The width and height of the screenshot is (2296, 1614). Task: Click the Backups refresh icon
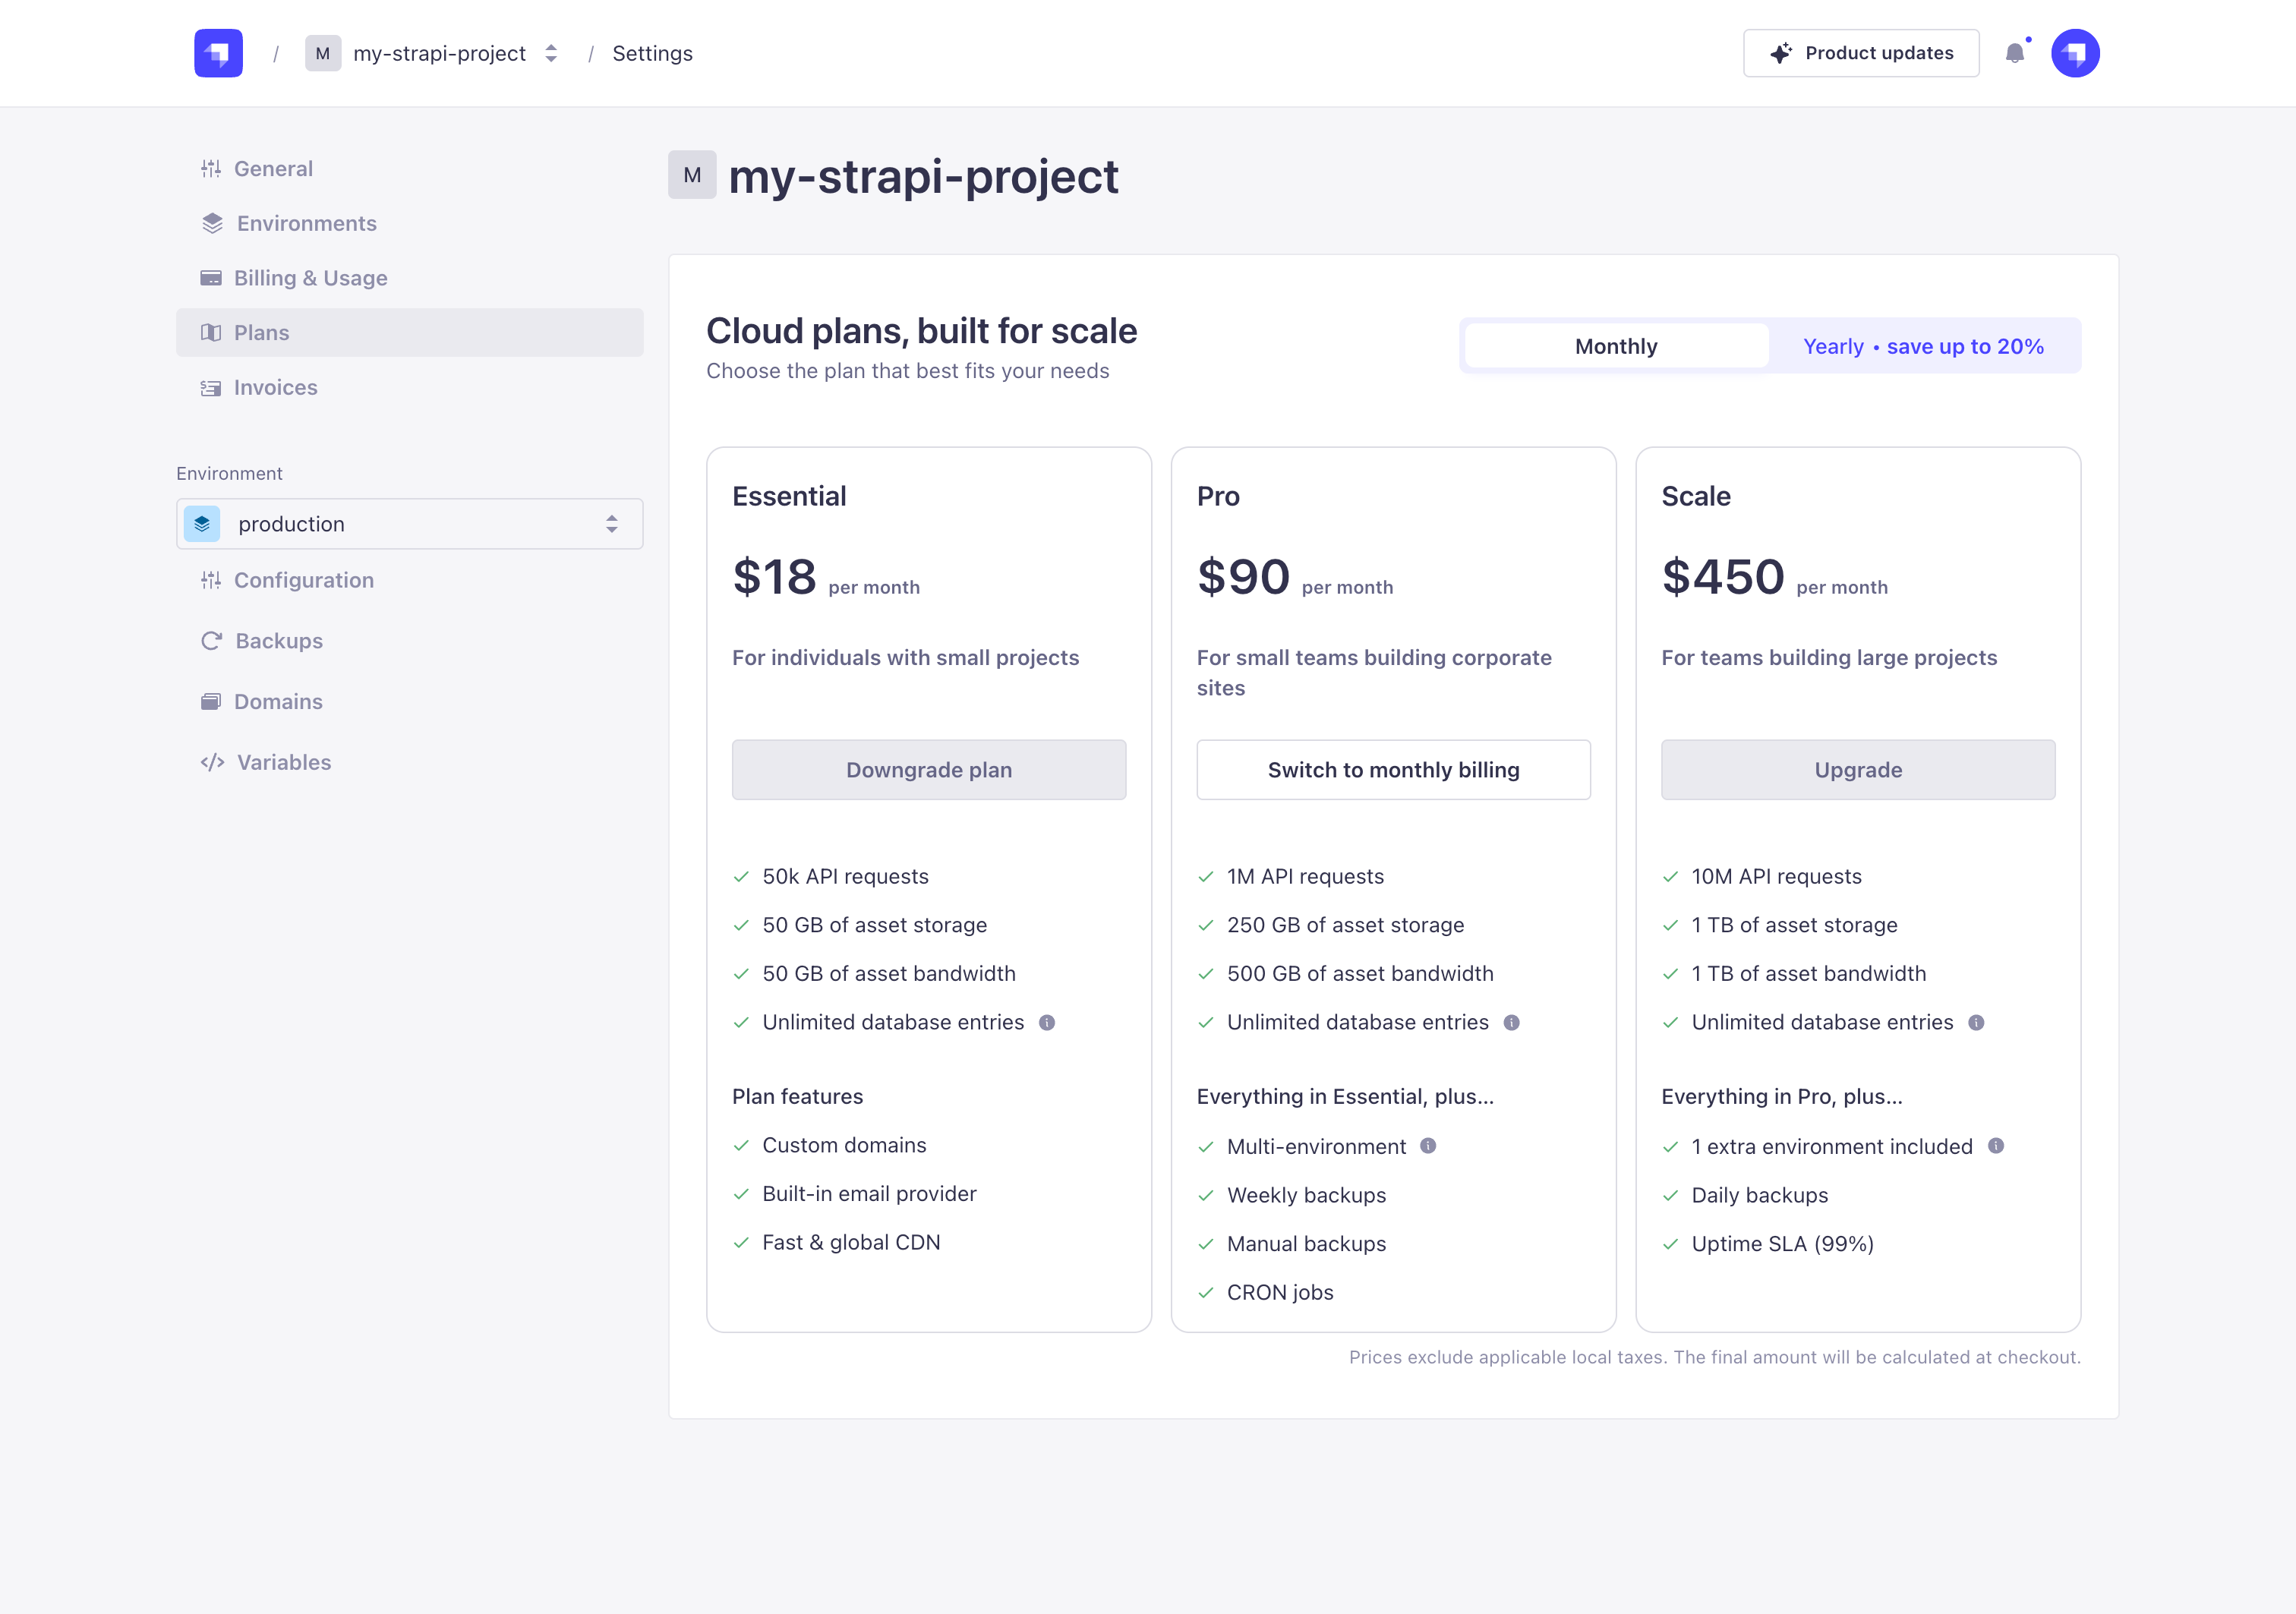pos(211,641)
